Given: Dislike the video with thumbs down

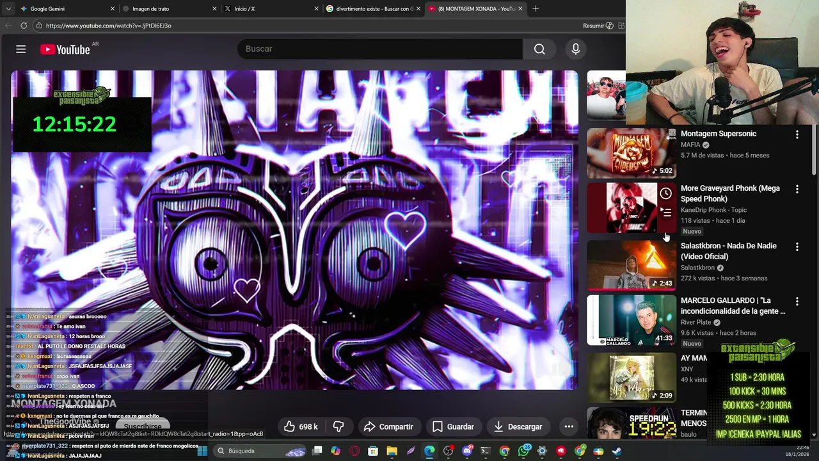Looking at the screenshot, I should pos(338,426).
